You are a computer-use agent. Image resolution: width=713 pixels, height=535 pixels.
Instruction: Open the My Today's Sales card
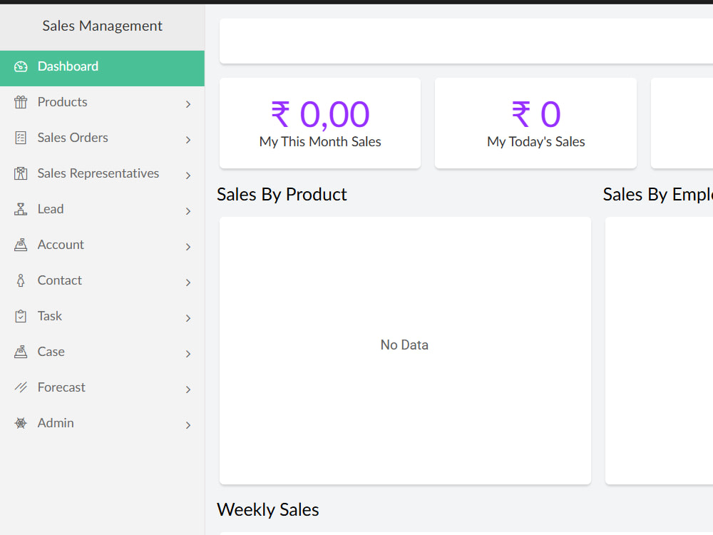(535, 123)
